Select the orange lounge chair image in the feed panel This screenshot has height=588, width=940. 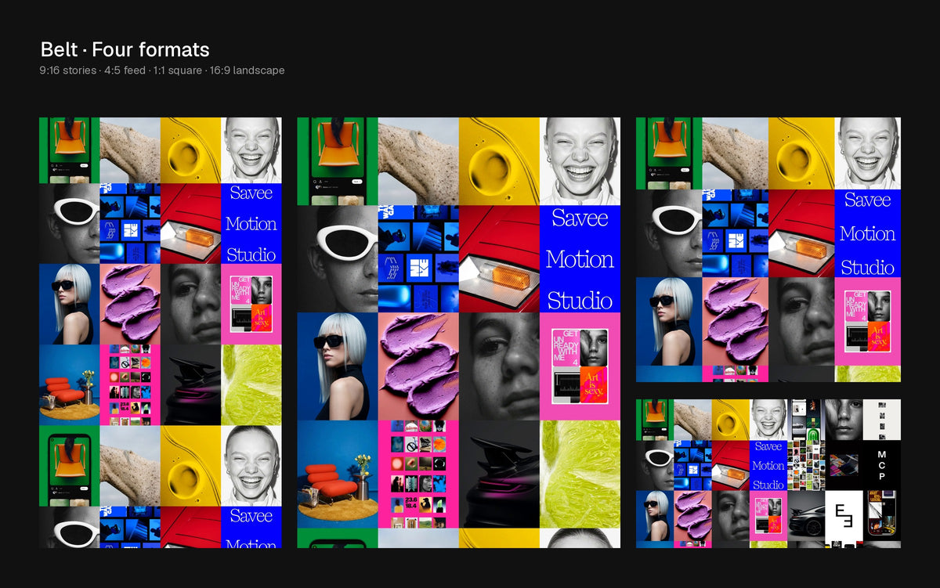point(338,474)
